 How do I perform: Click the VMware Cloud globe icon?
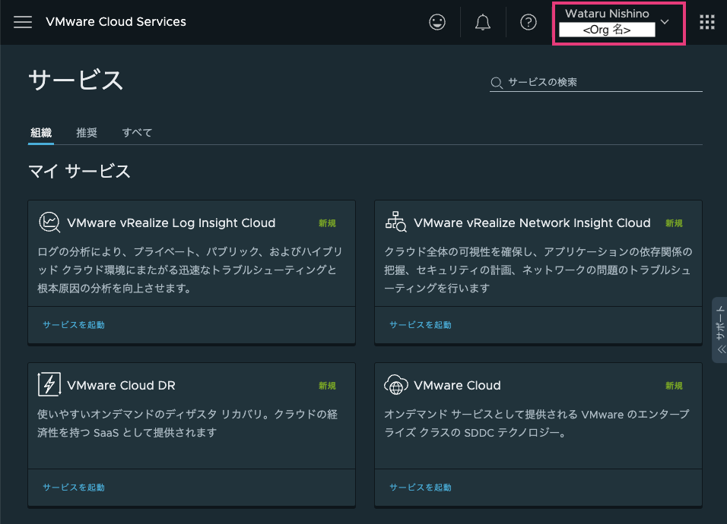point(396,384)
